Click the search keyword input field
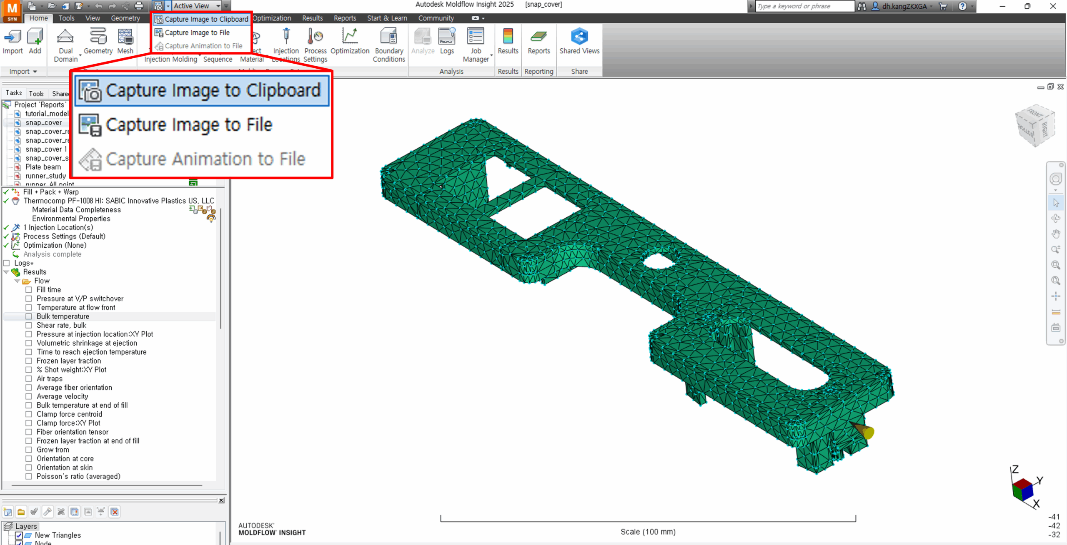This screenshot has width=1067, height=545. tap(804, 6)
